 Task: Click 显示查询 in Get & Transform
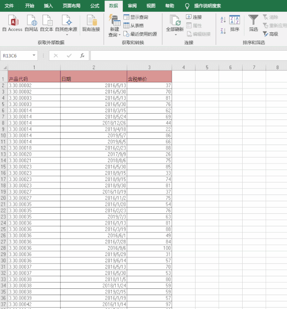point(136,17)
